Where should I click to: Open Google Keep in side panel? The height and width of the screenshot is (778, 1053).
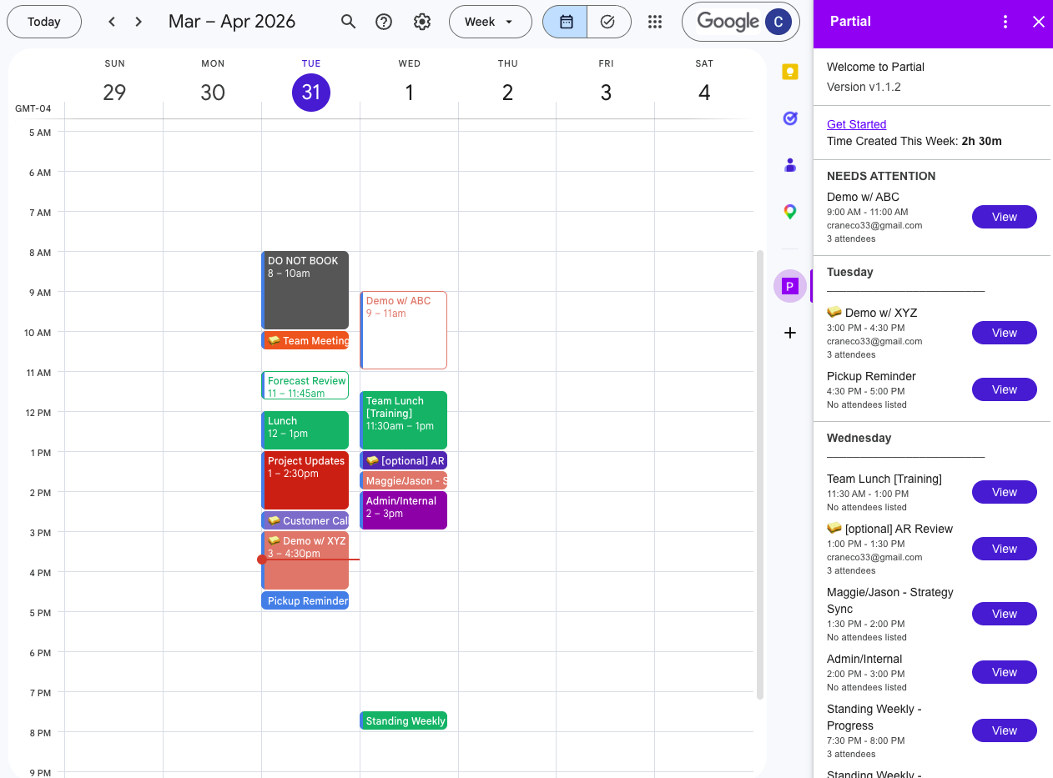point(790,72)
